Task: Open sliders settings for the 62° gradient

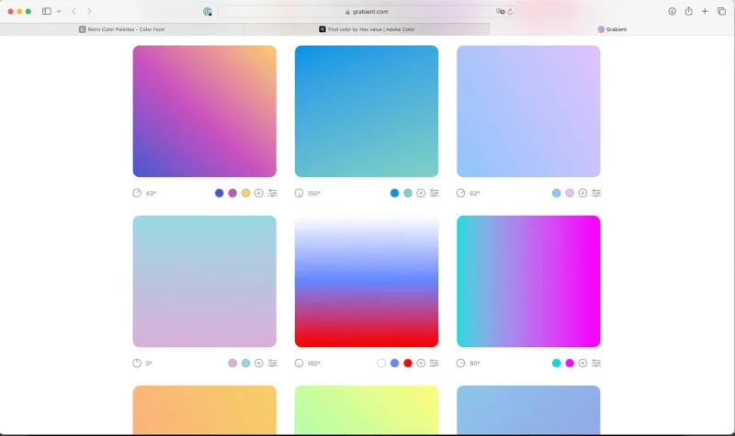Action: (x=596, y=193)
